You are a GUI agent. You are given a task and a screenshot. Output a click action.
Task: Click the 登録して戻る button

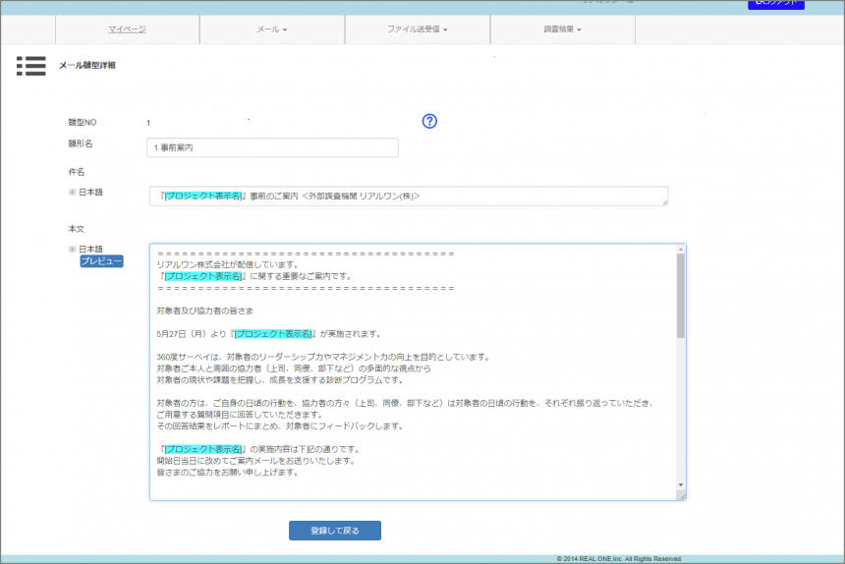(334, 531)
